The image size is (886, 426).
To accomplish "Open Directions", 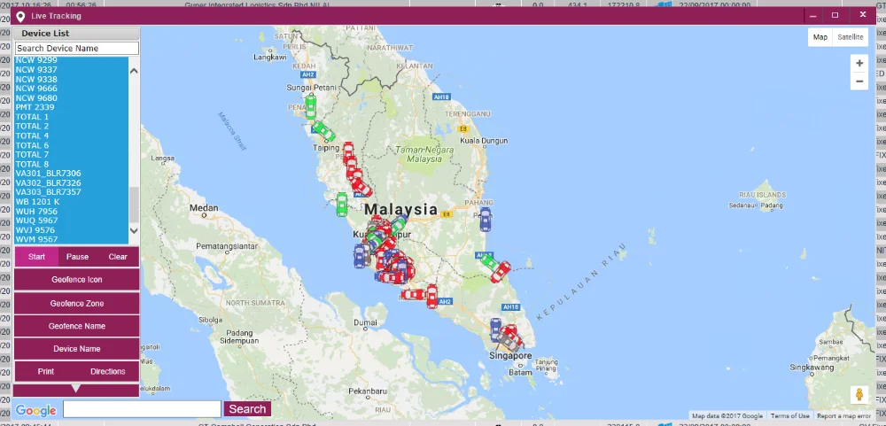I will pos(107,371).
